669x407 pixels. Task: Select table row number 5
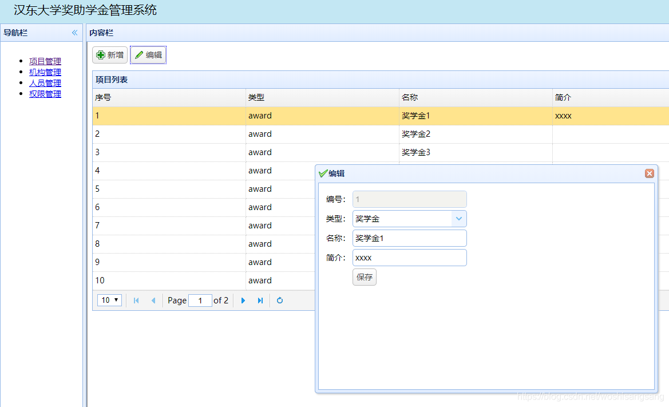[x=204, y=189]
